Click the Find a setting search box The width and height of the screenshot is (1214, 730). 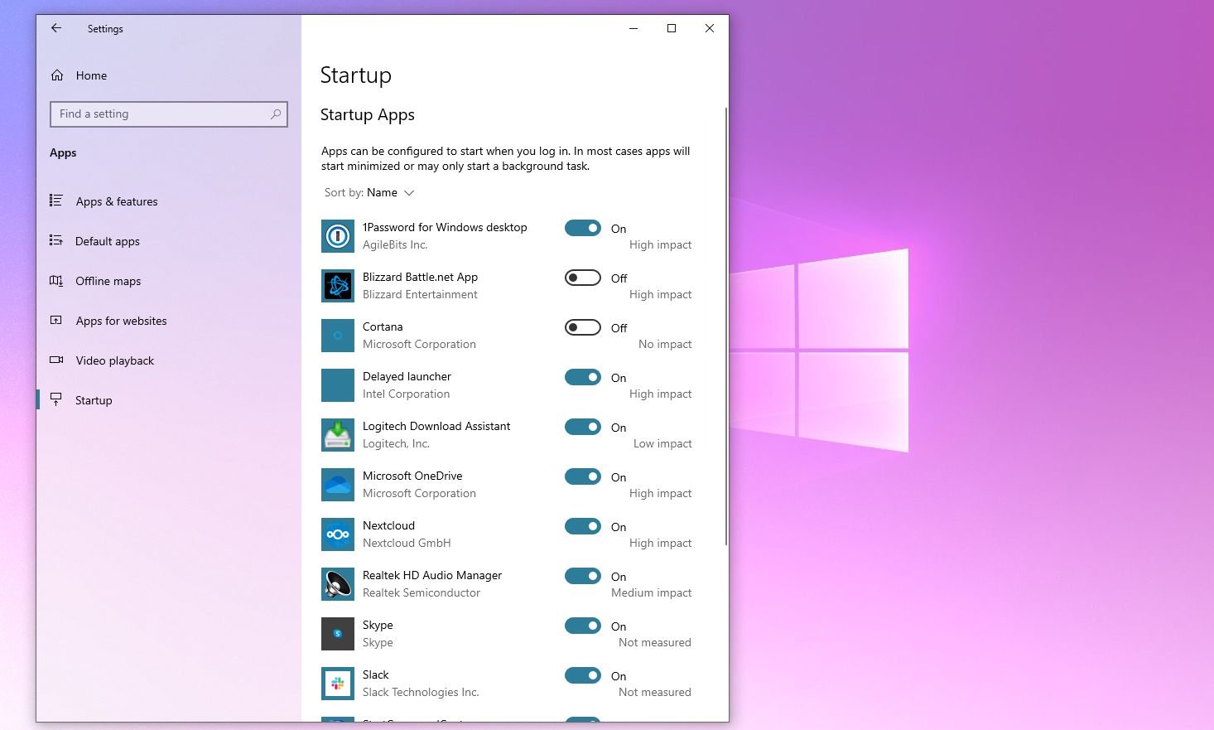click(169, 114)
